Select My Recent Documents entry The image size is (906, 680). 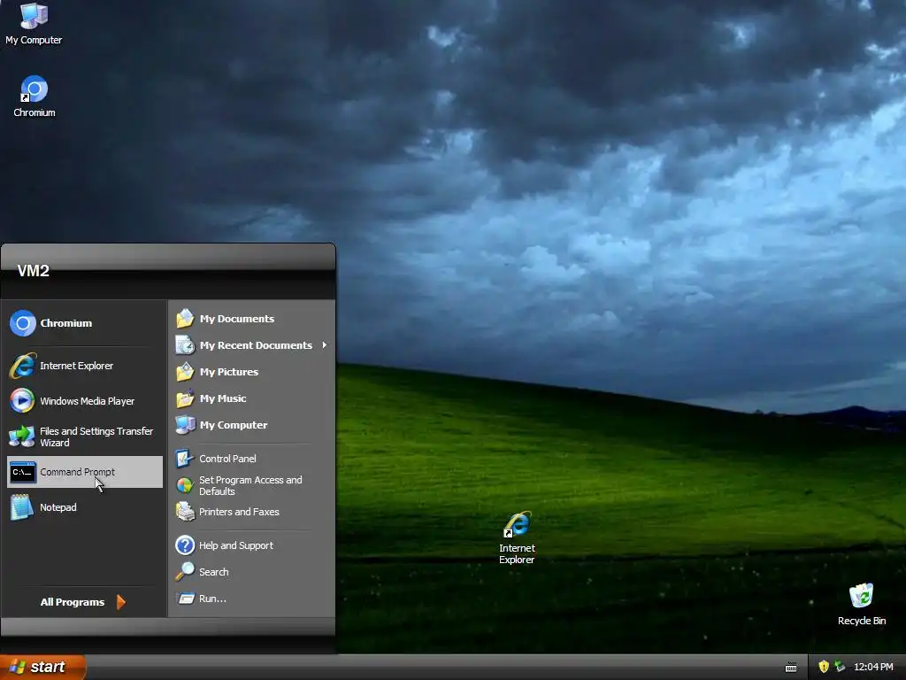click(x=251, y=345)
